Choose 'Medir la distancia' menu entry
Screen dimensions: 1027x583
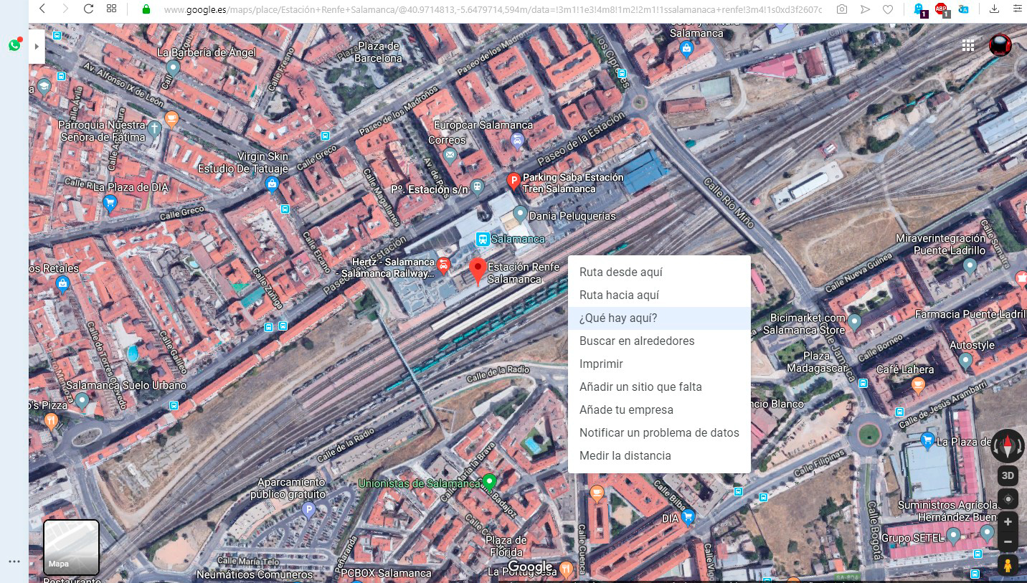tap(659, 456)
